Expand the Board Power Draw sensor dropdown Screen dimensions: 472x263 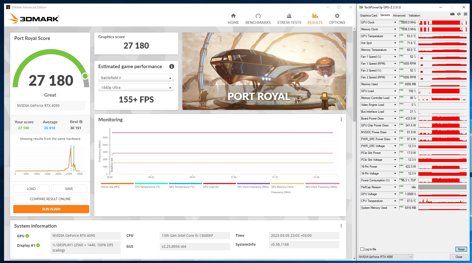pyautogui.click(x=395, y=119)
